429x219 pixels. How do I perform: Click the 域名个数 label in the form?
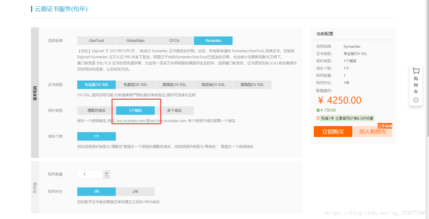[55, 136]
